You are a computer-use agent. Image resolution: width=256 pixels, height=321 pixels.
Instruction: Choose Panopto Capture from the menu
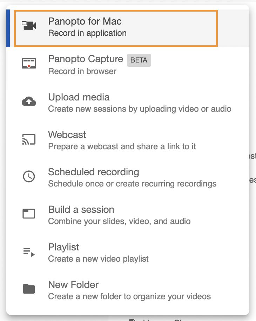click(x=85, y=59)
